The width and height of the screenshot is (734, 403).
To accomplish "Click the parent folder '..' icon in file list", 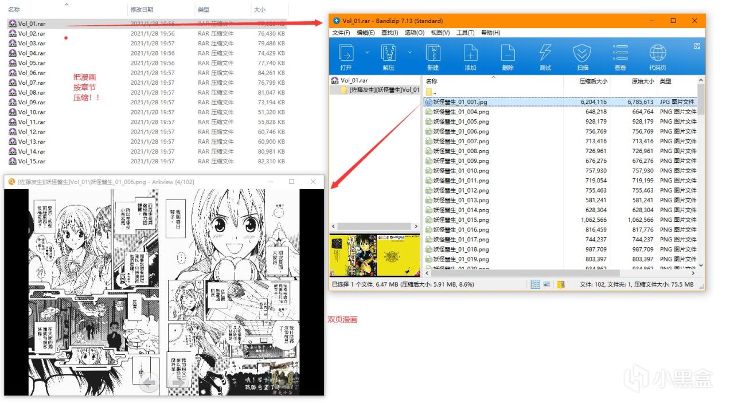I will [x=430, y=92].
